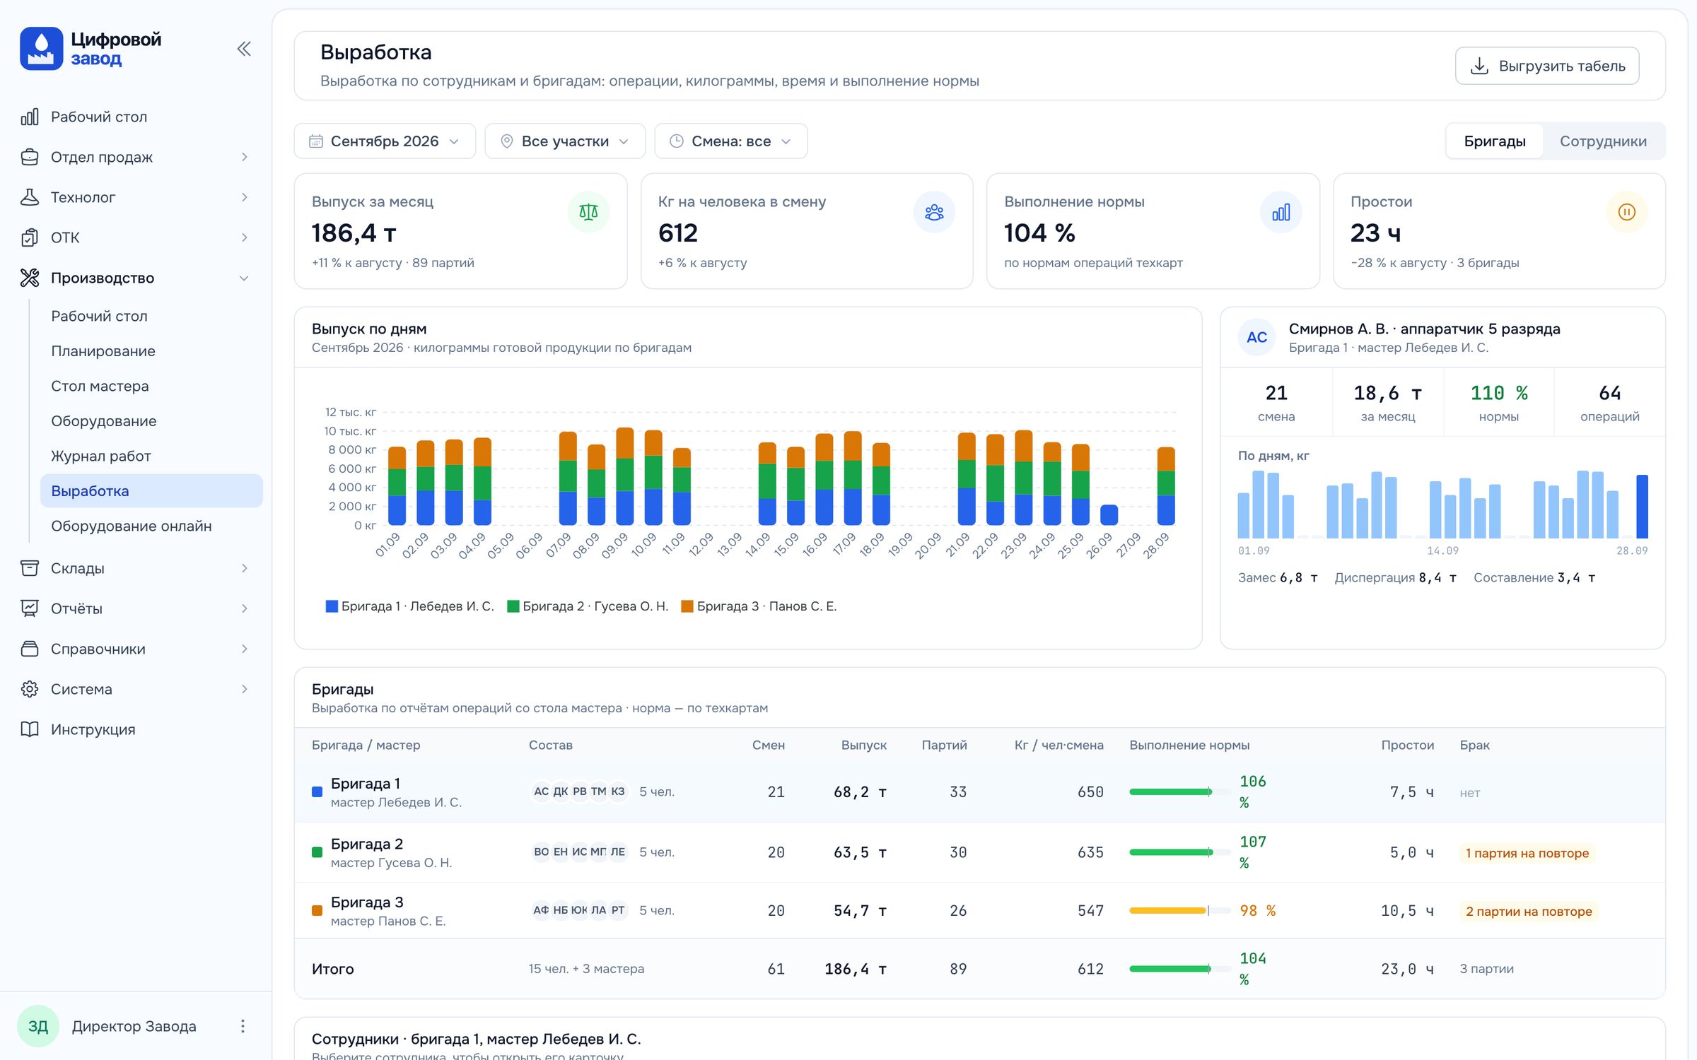Expand the Справочники chevron

coord(245,649)
